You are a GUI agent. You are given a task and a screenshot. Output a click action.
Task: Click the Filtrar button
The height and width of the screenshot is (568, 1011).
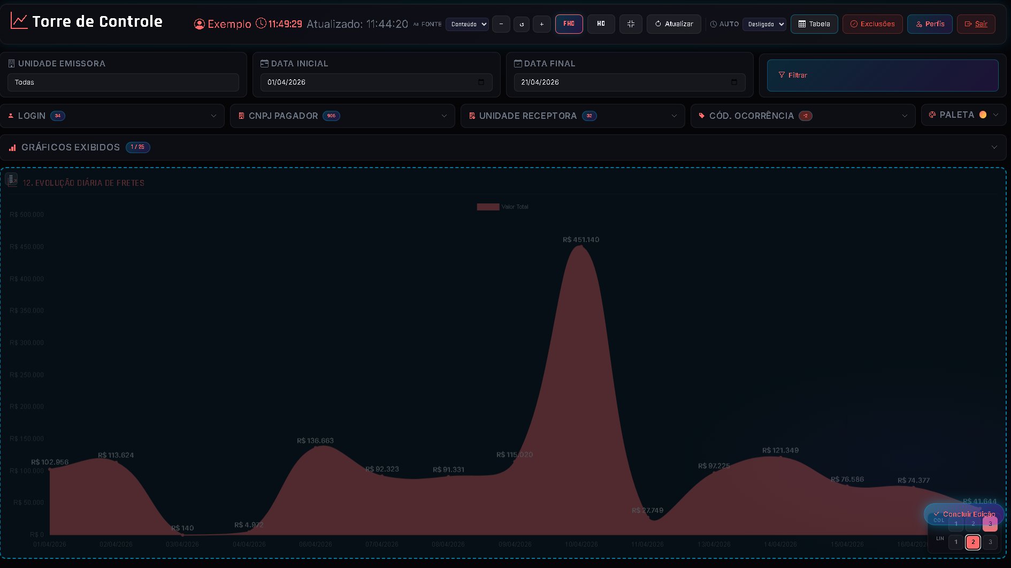pyautogui.click(x=883, y=75)
